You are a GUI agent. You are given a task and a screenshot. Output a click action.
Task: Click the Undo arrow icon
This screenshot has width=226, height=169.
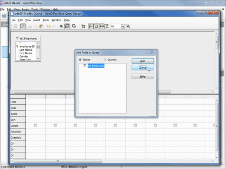point(49,26)
